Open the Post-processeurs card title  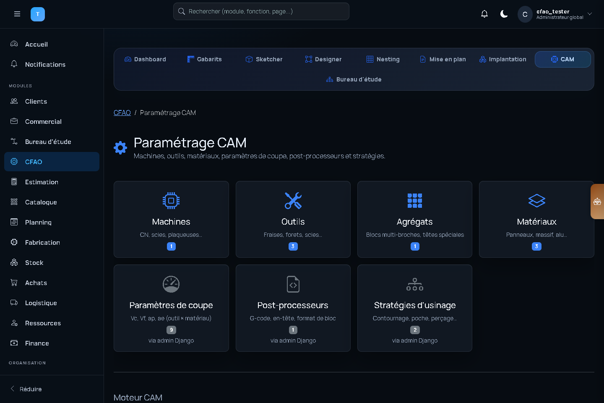pyautogui.click(x=293, y=305)
